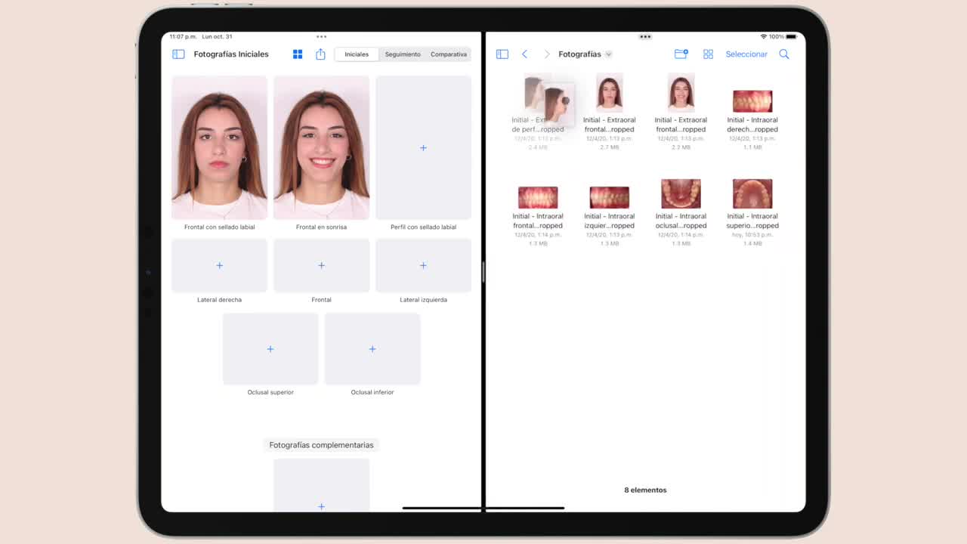Select the Seguimiento tab
The image size is (967, 544).
click(403, 54)
